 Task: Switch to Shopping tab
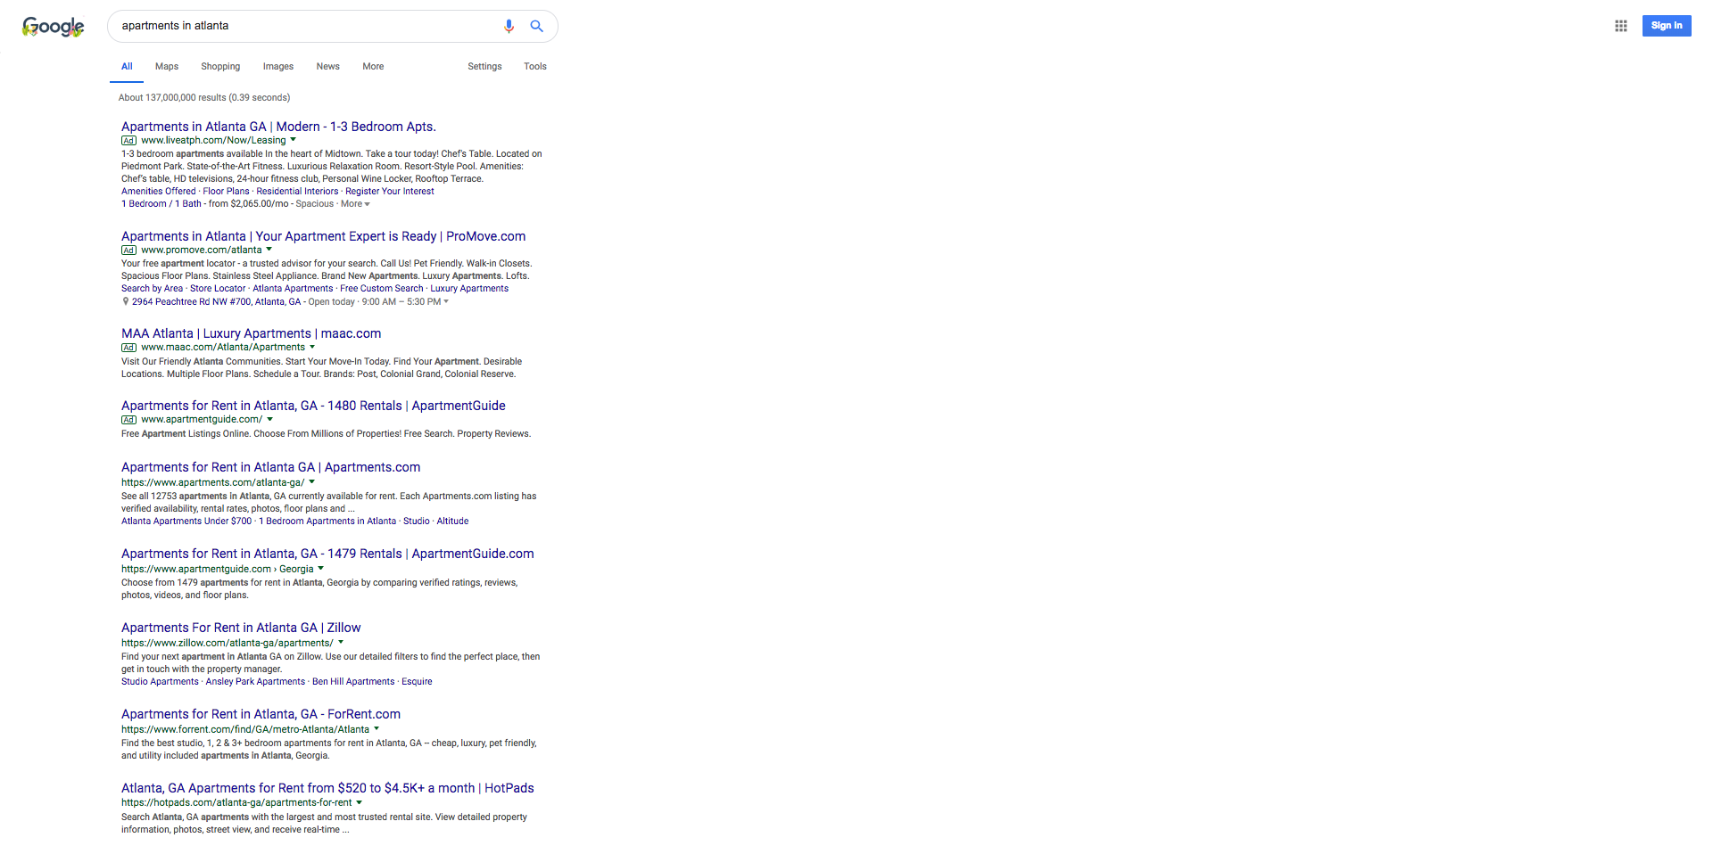pyautogui.click(x=220, y=67)
